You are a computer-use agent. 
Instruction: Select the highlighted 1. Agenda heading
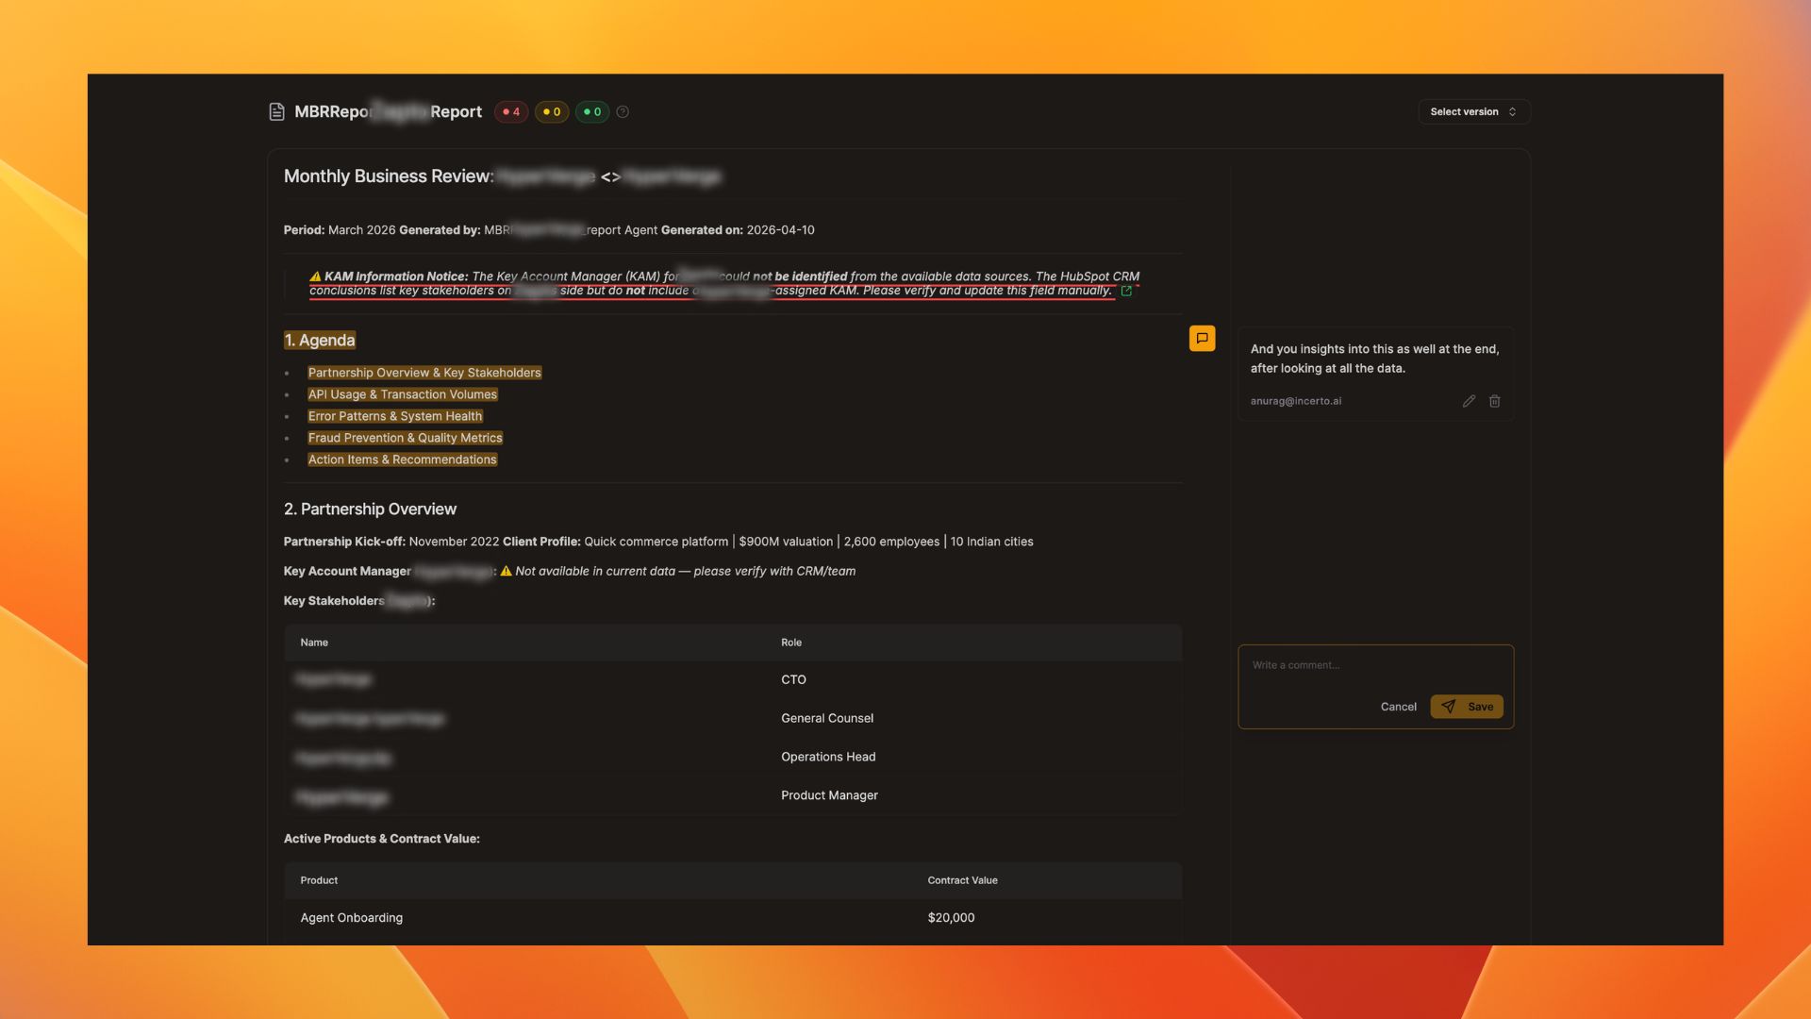[x=320, y=341]
